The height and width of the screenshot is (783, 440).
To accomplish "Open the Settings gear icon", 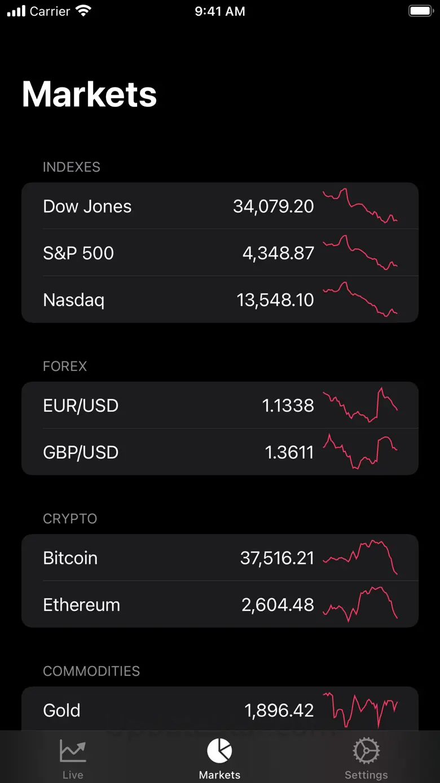I will pos(366,751).
